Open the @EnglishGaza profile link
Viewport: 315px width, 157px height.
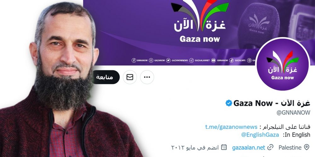click(260, 135)
